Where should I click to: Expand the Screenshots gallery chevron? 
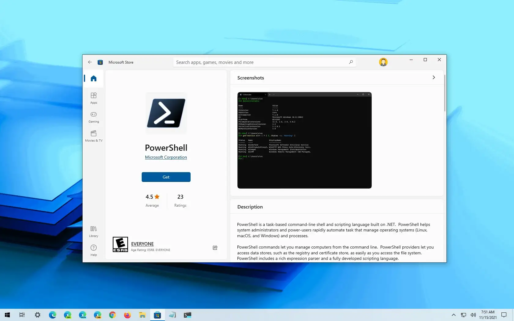click(434, 77)
